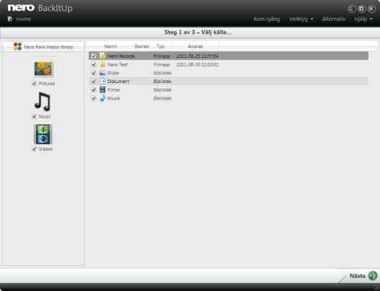Sort by the Storlek column header

pos(142,46)
